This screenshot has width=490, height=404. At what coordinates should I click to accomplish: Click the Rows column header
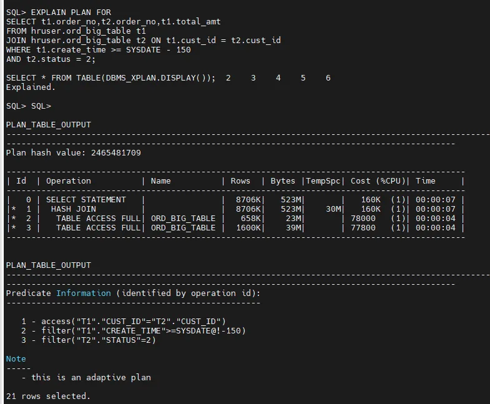[x=240, y=180]
